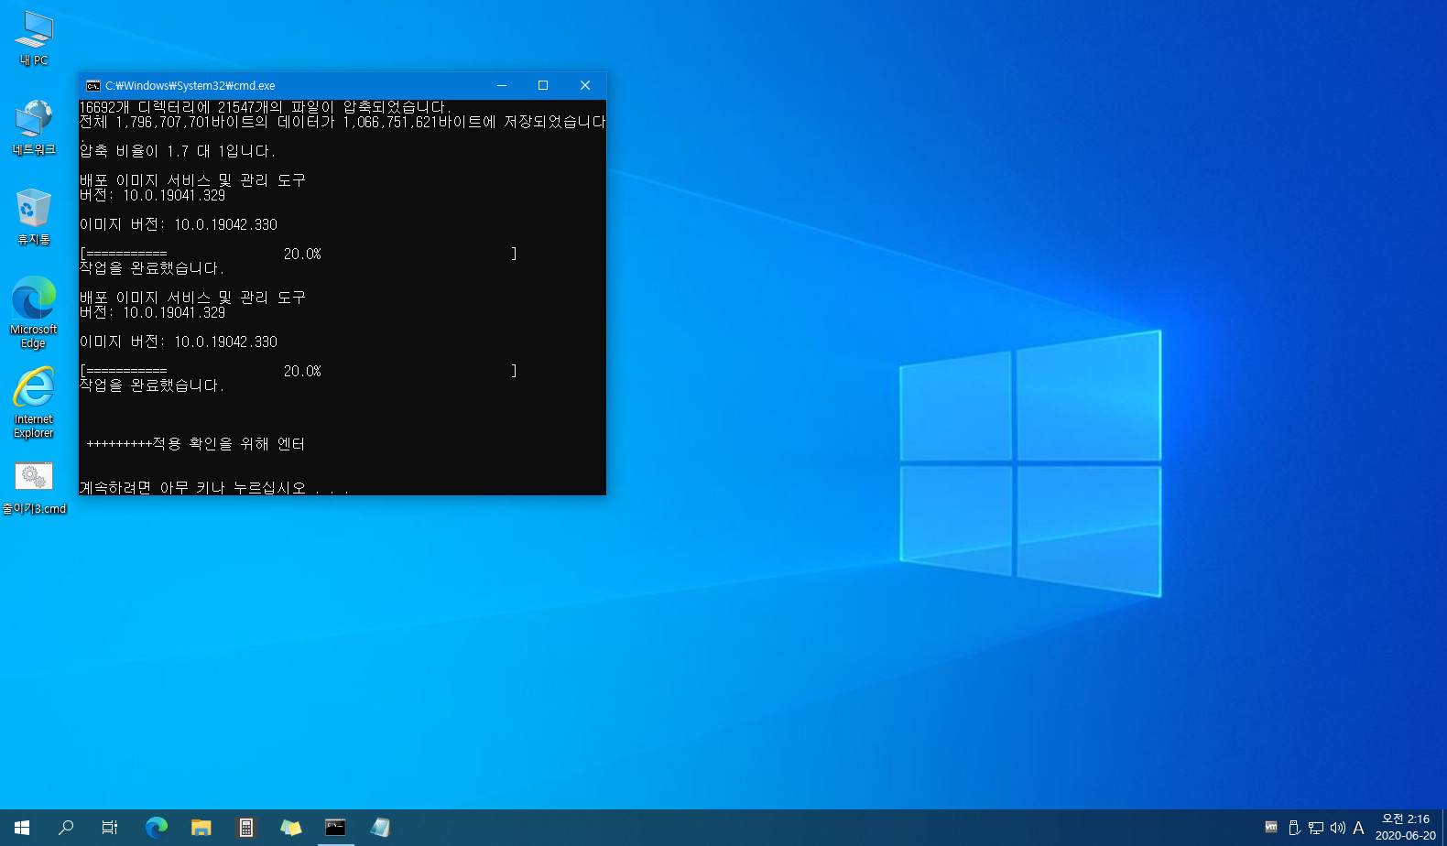Image resolution: width=1447 pixels, height=846 pixels.
Task: Open the notepad taskbar icon
Action: [x=381, y=828]
